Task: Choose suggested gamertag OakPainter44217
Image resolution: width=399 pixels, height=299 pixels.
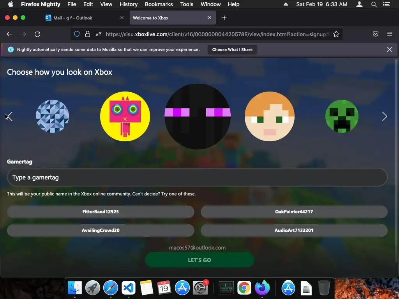Action: point(294,211)
